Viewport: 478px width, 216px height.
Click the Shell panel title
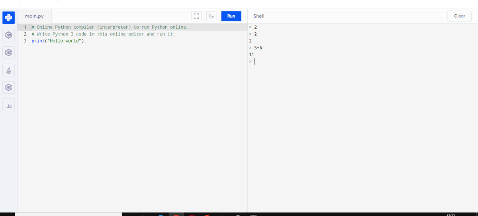(x=259, y=16)
